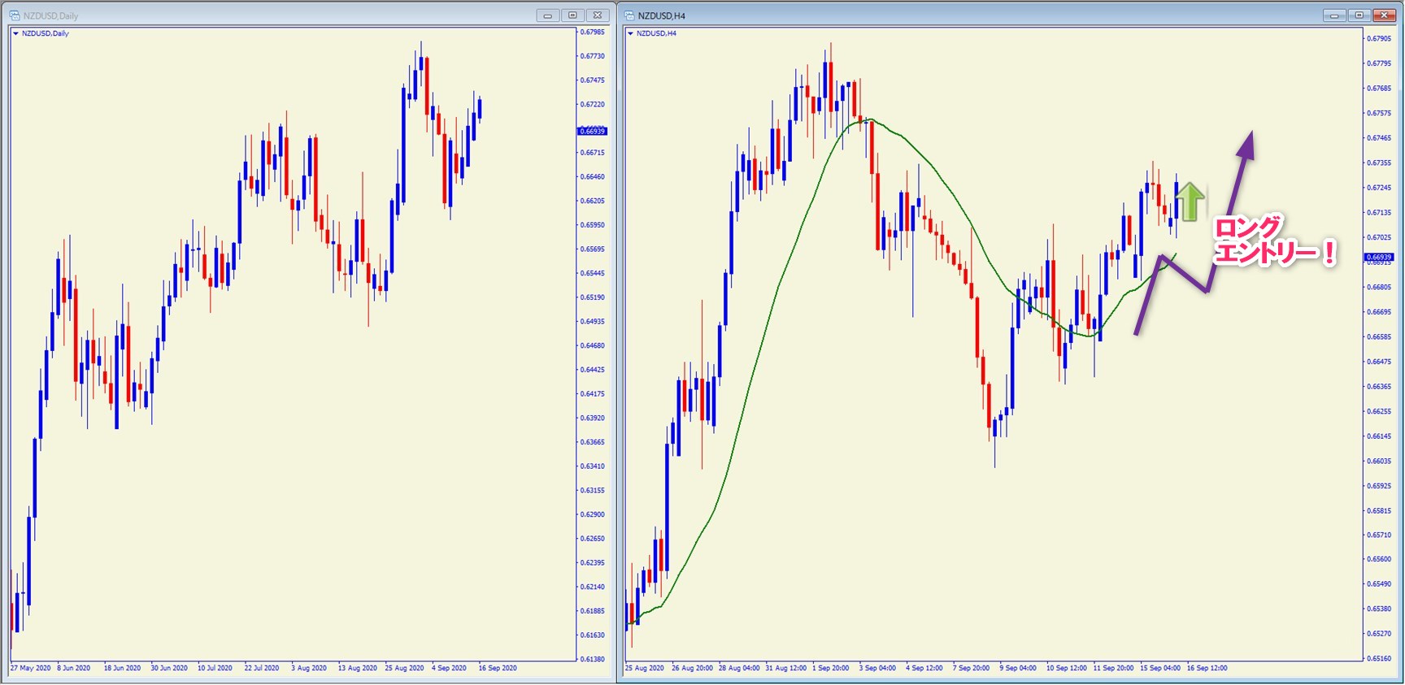Click time label 11 Sep 20:00 on H4 chart

(1114, 668)
